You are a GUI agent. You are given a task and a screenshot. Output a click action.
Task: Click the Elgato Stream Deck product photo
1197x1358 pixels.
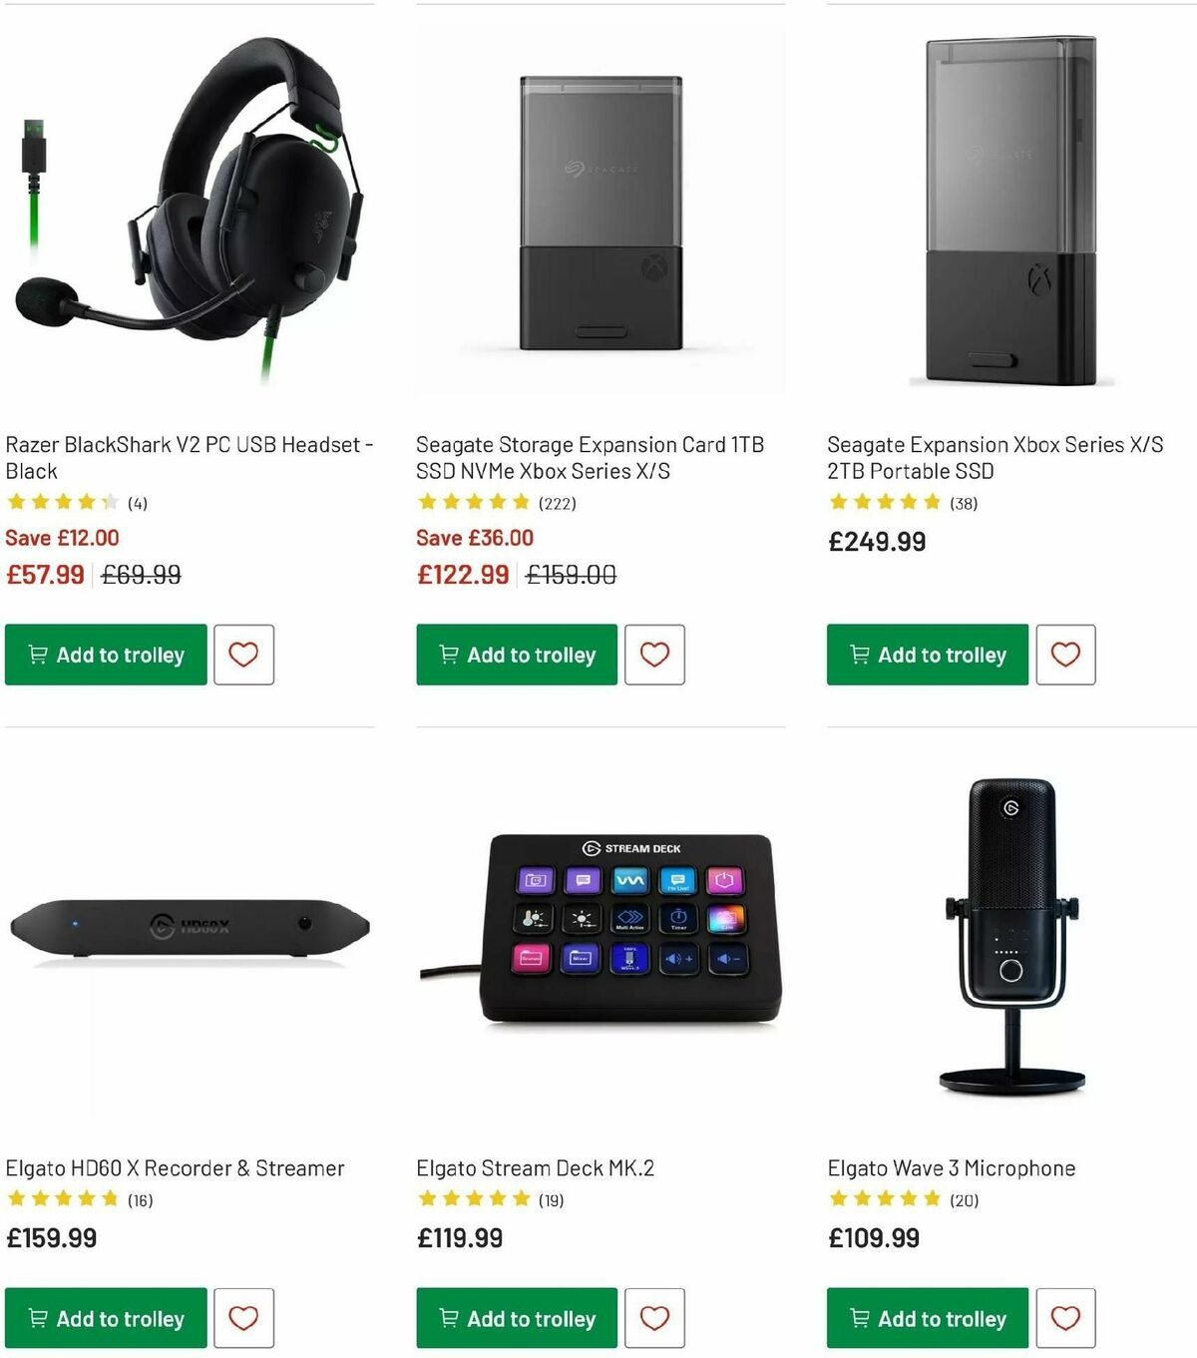tap(618, 928)
